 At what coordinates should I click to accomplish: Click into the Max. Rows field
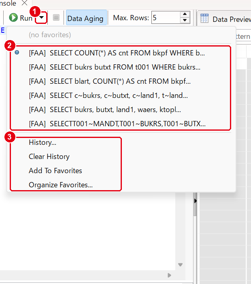click(x=166, y=17)
